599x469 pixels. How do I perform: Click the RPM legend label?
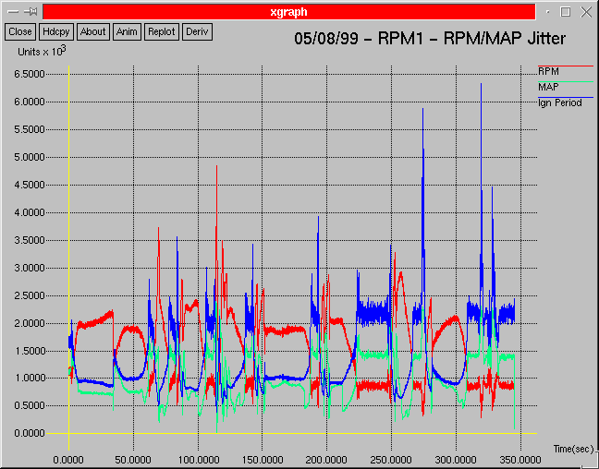pos(548,71)
